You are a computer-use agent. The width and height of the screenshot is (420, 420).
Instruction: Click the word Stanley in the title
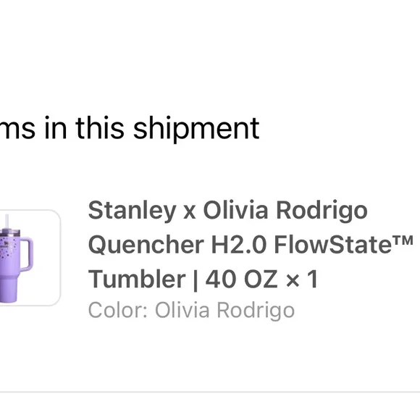point(132,211)
